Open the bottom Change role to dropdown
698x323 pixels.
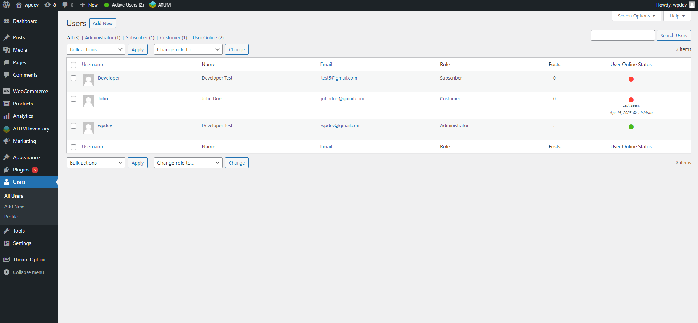click(188, 163)
